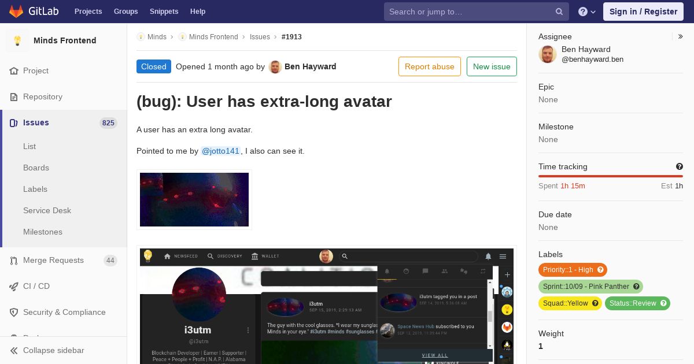Click the Sprint label help icon
The height and width of the screenshot is (364, 694).
[636, 287]
